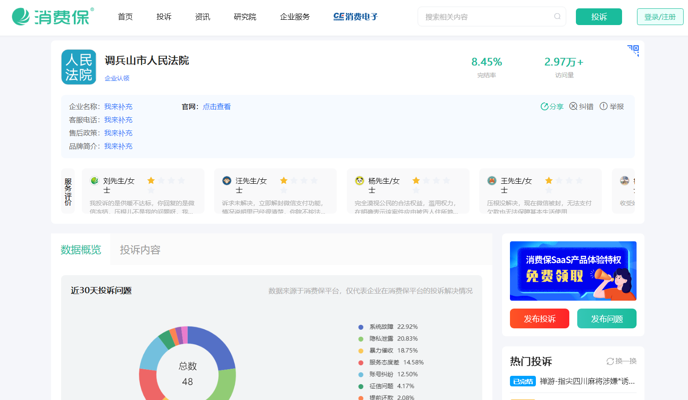
Task: Click 杨先生/女士 reviewer avatar
Action: [360, 181]
